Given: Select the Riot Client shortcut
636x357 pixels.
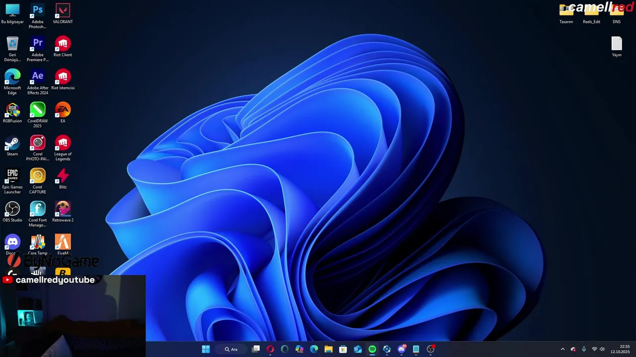Looking at the screenshot, I should point(63,47).
